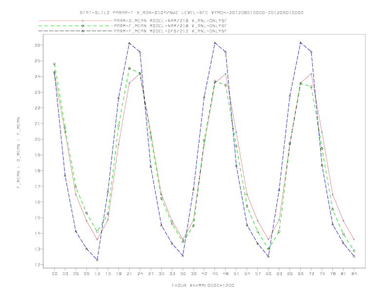Click y-axis tick label 22
This screenshot has height=298, width=386.
37,108
